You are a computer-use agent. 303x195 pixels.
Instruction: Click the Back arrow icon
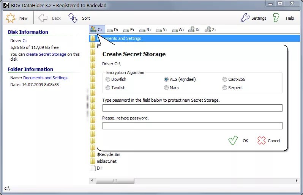point(43,18)
